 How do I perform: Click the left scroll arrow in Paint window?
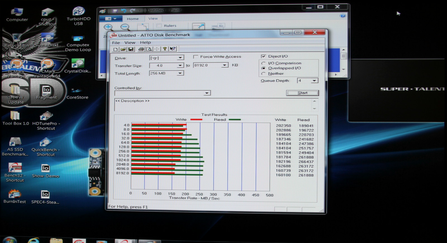pos(102,75)
